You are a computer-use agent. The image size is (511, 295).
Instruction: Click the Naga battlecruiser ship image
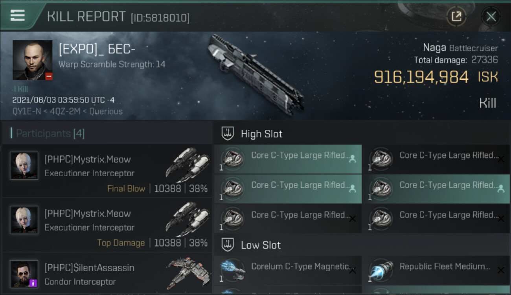(x=256, y=75)
